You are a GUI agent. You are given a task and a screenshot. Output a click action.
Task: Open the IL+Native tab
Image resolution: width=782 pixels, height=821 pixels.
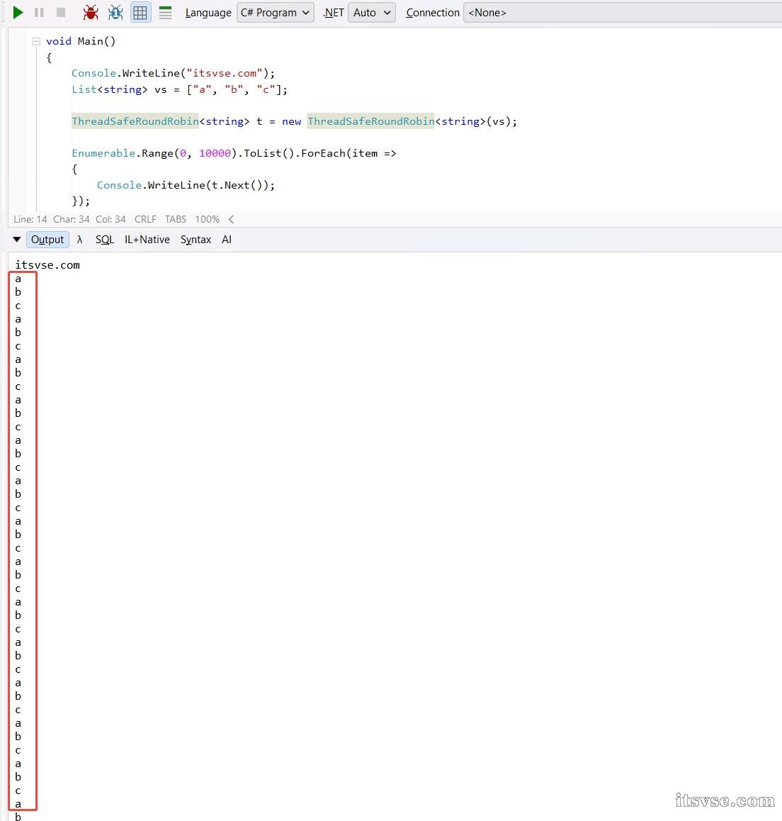147,240
